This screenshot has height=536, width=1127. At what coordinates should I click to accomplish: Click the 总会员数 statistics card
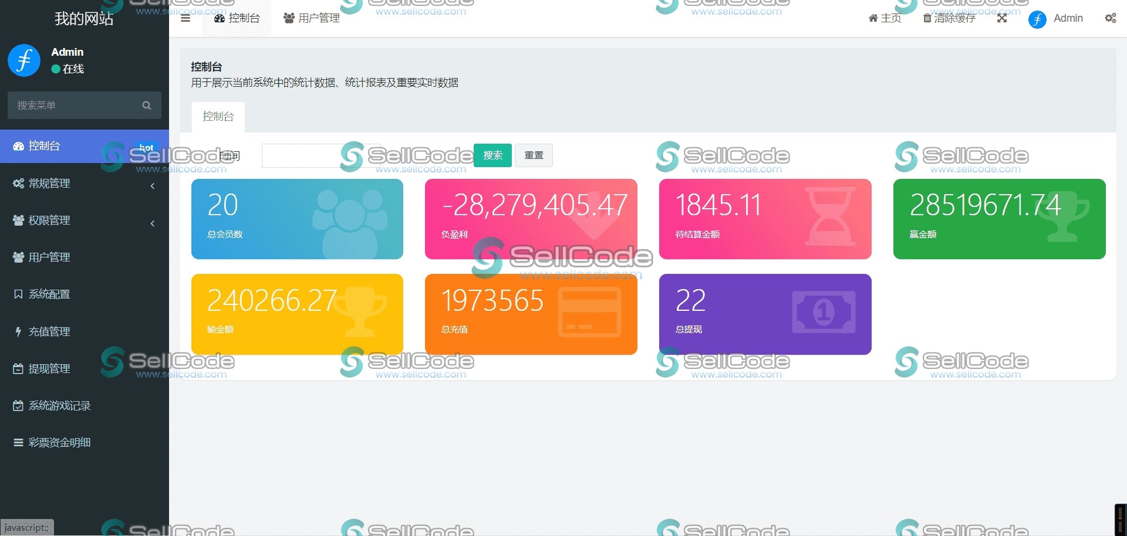click(x=297, y=219)
